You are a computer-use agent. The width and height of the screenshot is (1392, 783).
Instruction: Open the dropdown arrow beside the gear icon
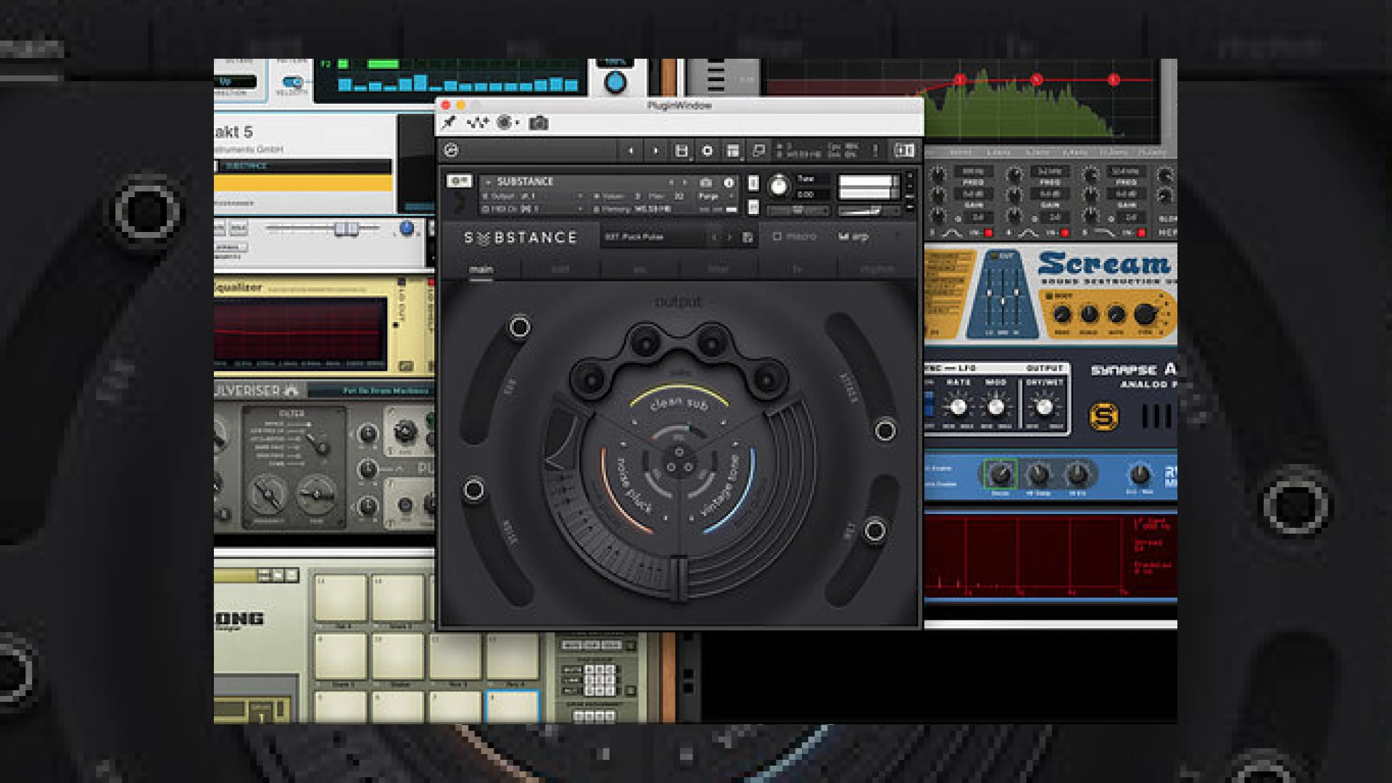click(x=517, y=123)
